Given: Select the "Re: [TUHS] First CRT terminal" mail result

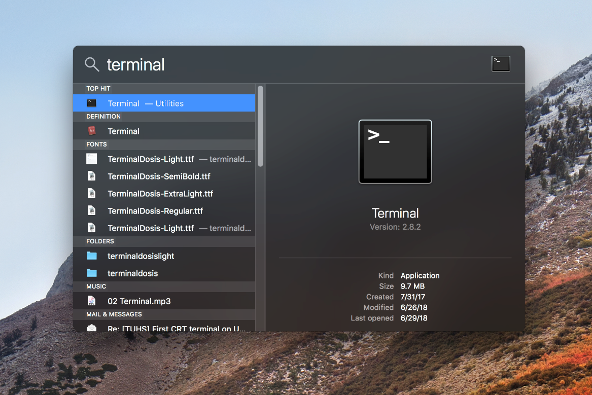Looking at the screenshot, I should 164,326.
